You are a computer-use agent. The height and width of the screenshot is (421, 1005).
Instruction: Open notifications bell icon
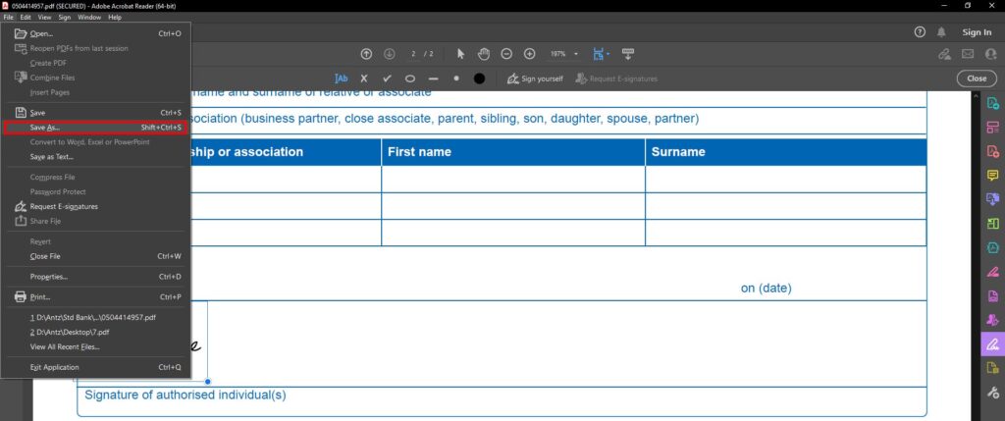coord(941,32)
